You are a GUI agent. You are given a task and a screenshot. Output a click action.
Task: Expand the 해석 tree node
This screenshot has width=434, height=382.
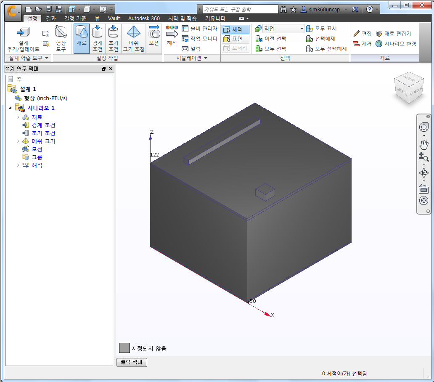[18, 165]
